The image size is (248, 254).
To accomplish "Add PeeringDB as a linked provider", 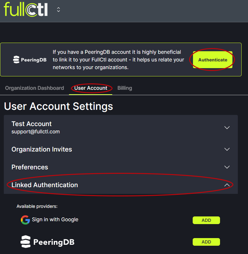I will 206,242.
